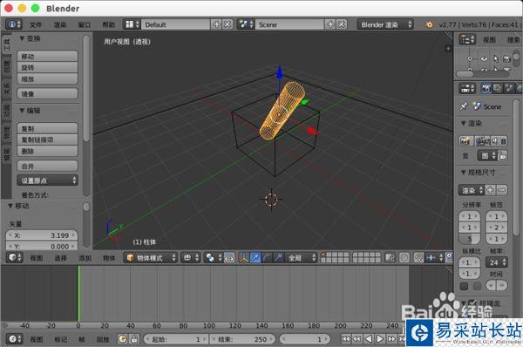Toggle the timeline lock range icon
This screenshot has width=523, height=347.
click(134, 339)
